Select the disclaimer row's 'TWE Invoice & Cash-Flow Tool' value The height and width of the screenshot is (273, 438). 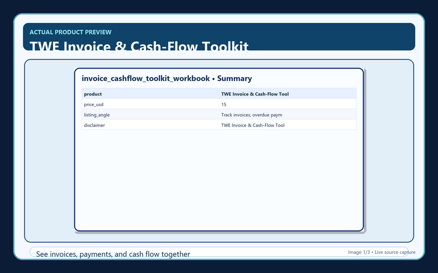click(x=288, y=125)
